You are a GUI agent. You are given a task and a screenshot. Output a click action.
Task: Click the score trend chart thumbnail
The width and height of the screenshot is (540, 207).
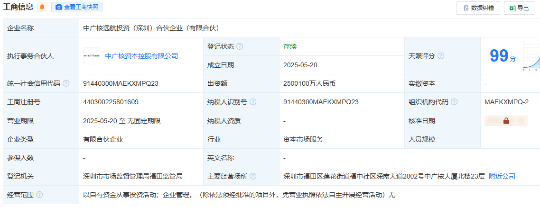pos(531,56)
